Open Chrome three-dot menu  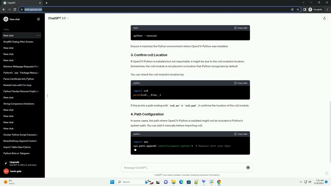(327, 10)
